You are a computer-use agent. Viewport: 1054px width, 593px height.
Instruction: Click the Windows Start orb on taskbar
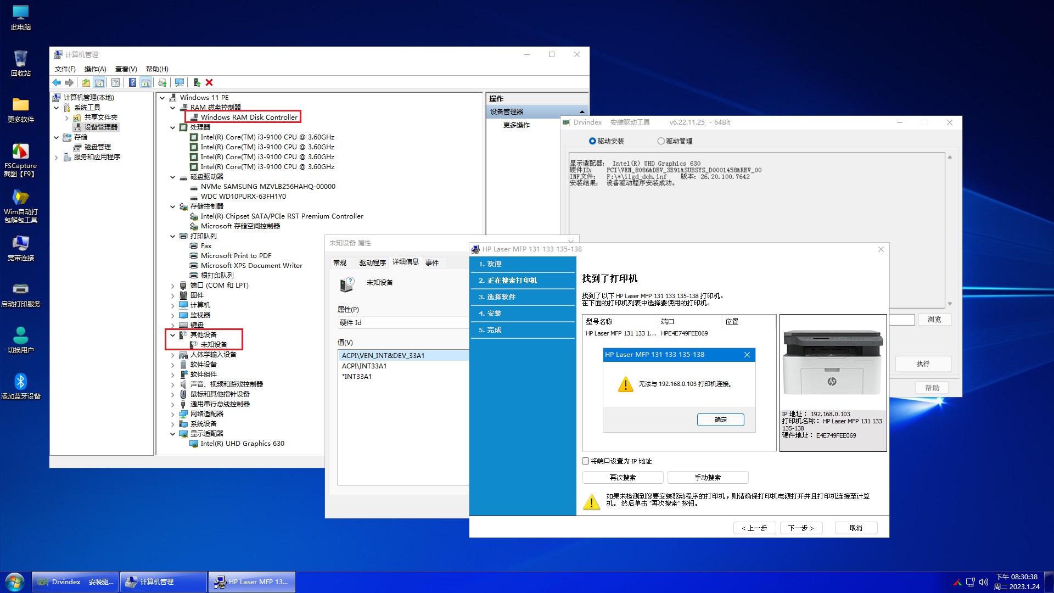point(15,582)
